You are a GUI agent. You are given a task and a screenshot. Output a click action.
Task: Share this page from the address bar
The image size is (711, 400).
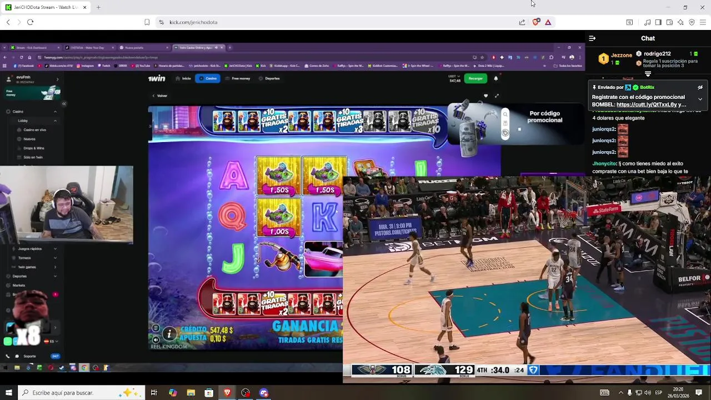(522, 22)
